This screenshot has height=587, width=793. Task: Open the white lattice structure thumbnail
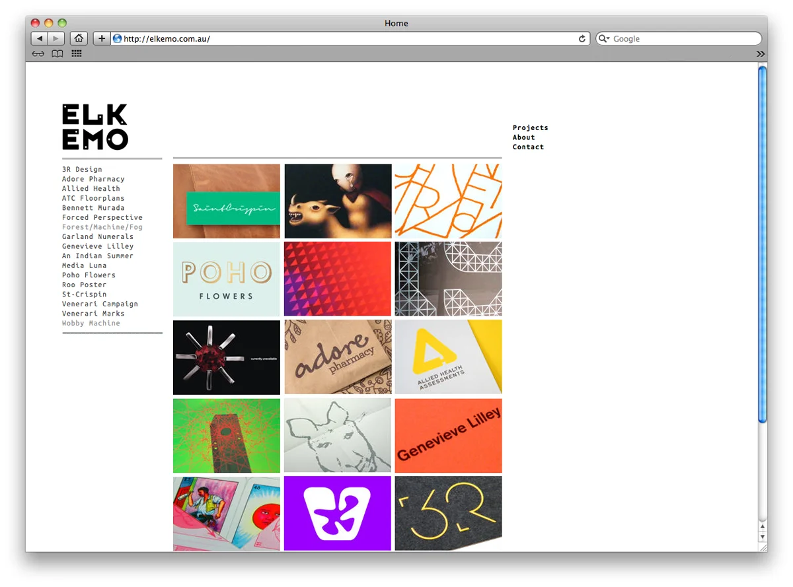point(448,279)
